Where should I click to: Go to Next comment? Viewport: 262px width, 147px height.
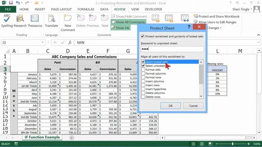(x=105, y=21)
